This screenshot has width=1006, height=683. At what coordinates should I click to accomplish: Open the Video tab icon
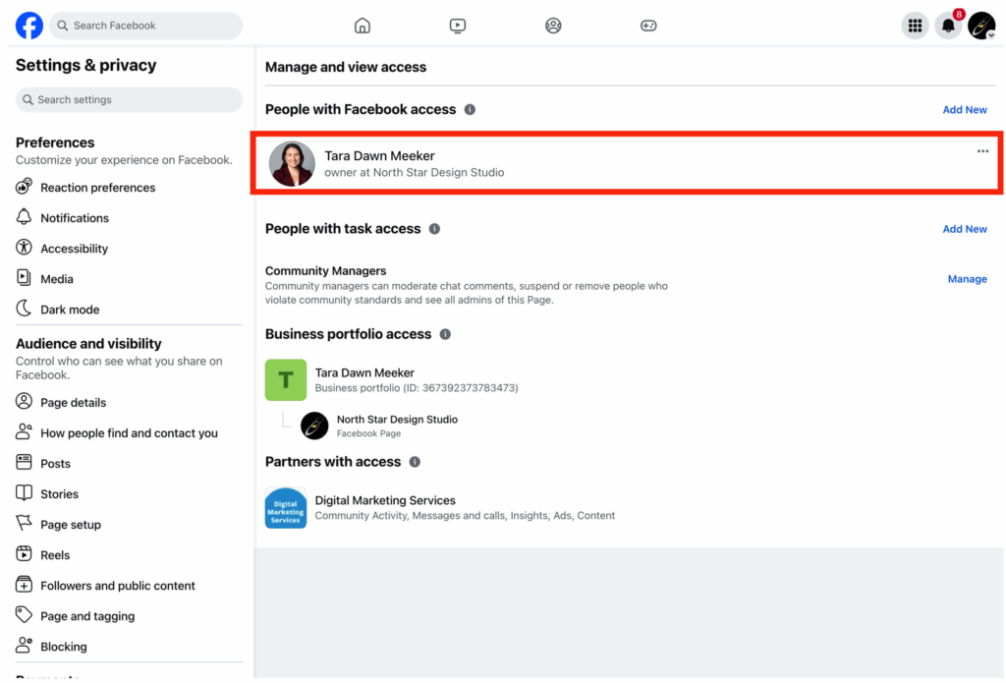point(458,26)
